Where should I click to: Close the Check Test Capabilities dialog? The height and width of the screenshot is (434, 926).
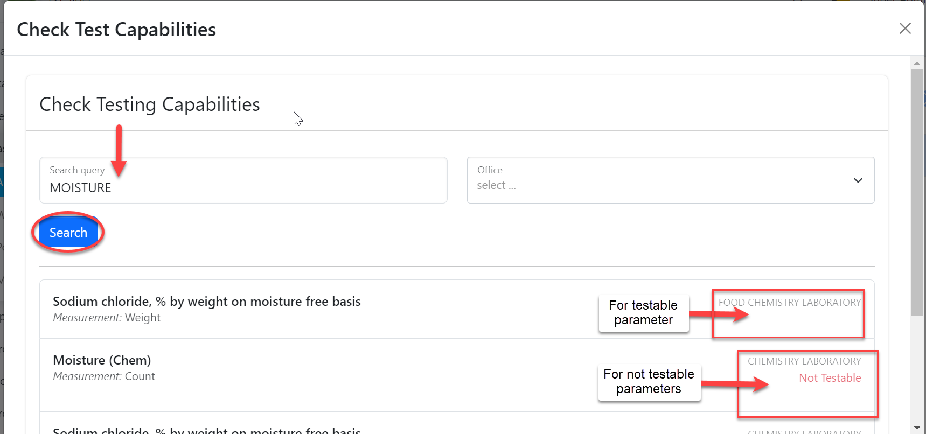tap(905, 29)
